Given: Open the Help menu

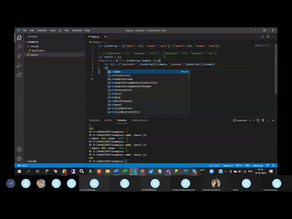Looking at the screenshot, I should (x=87, y=31).
